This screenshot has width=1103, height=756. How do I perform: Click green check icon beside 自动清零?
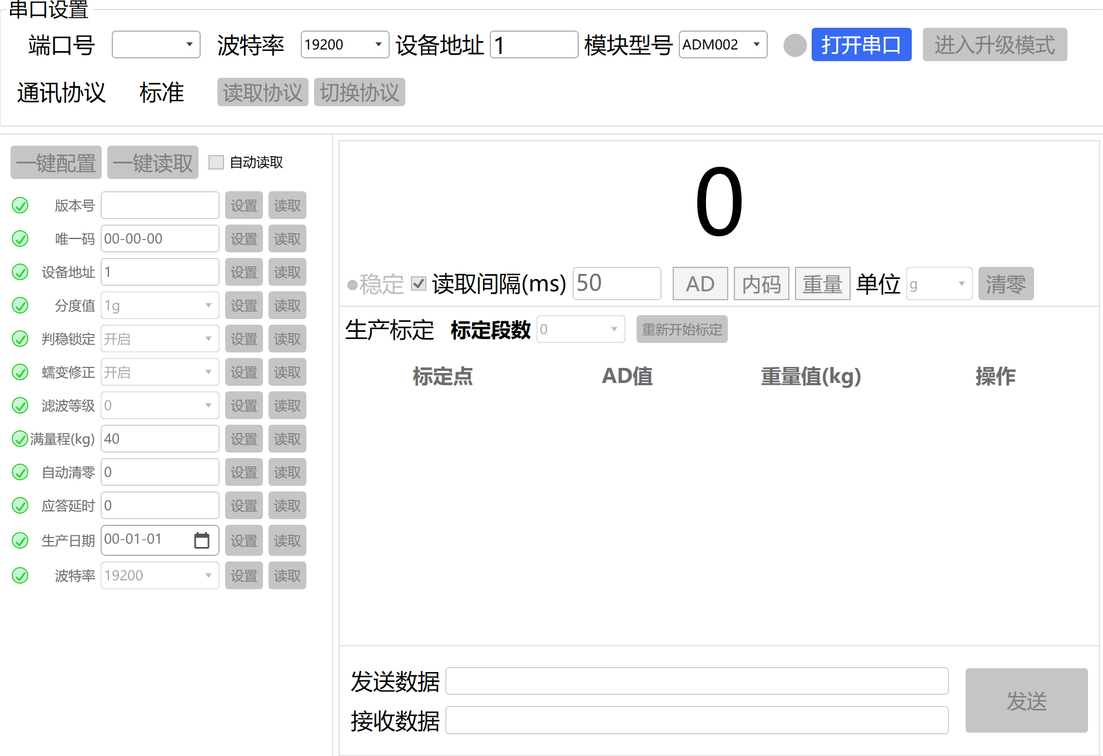[20, 472]
